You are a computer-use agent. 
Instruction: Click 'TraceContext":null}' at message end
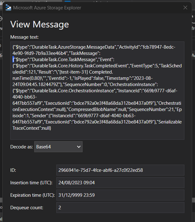pyautogui.click(x=32, y=128)
